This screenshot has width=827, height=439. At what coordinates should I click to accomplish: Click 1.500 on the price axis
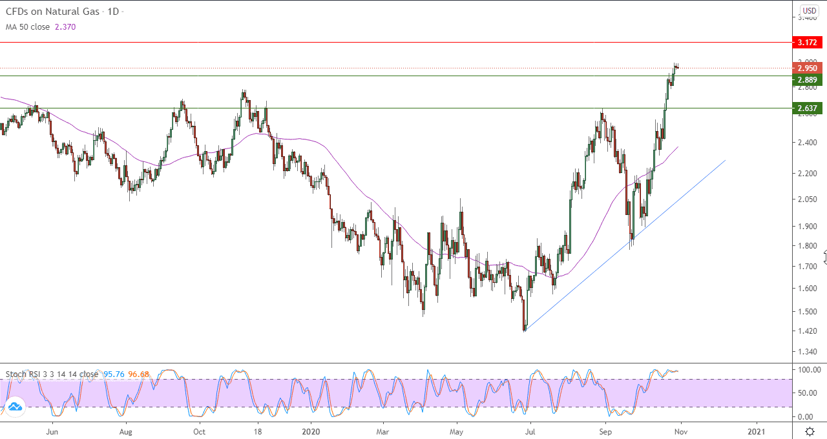(x=808, y=312)
